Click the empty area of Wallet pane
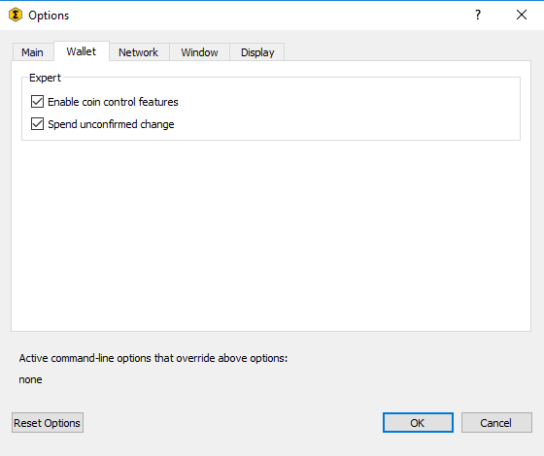Viewport: 544px width, 456px height. (x=271, y=236)
